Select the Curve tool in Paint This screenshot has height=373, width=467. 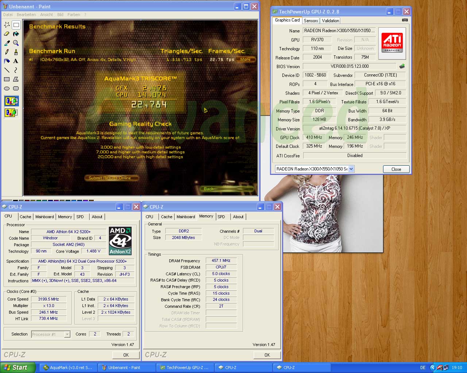pos(16,70)
